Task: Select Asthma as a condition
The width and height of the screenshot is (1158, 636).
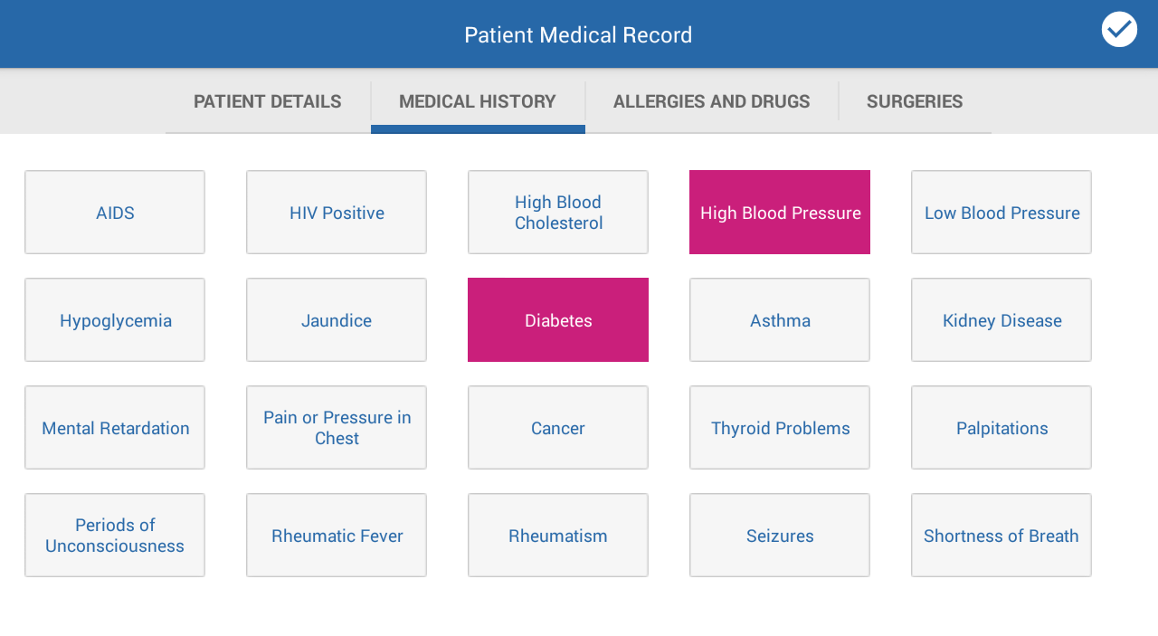Action: [x=780, y=320]
